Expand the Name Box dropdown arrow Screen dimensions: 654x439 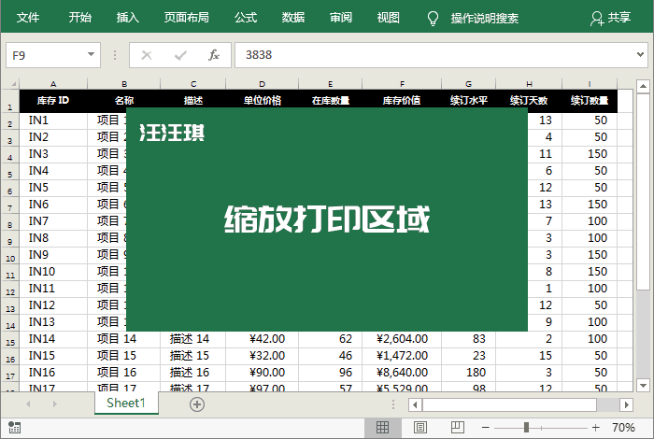[x=91, y=54]
